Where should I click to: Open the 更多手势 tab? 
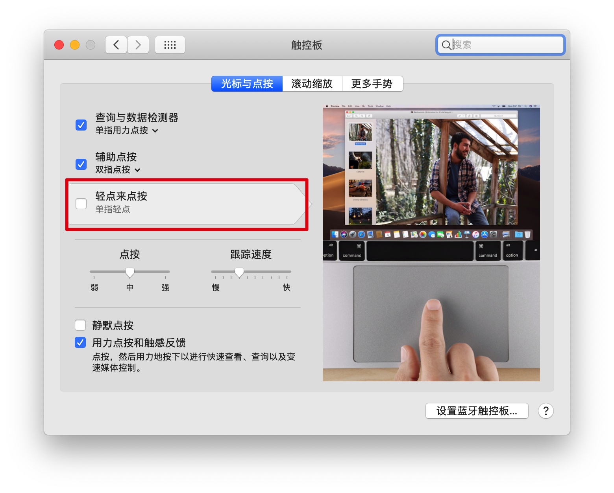pos(372,84)
